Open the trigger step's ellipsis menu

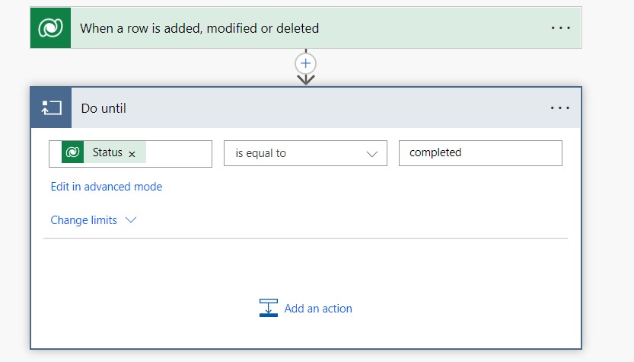coord(560,28)
